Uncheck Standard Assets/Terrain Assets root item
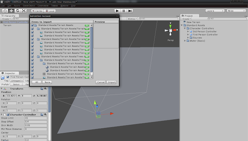Screen dimensions: 248x141 pyautogui.click(x=33, y=25)
